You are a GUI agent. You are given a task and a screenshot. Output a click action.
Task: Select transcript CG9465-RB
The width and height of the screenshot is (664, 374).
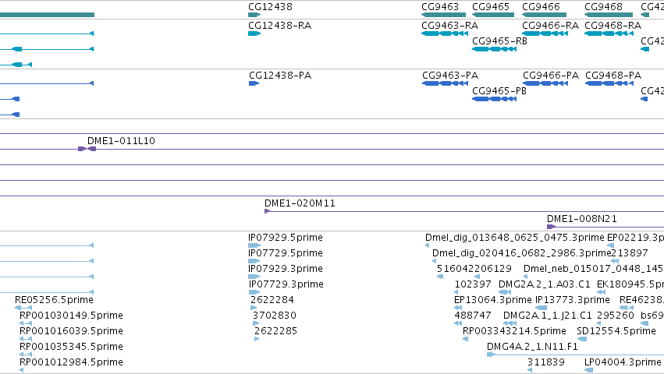(494, 49)
